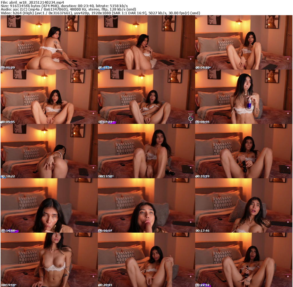Click the 00:01:29 timestamp label
Viewport: 293px width, 287px height.
click(x=7, y=68)
